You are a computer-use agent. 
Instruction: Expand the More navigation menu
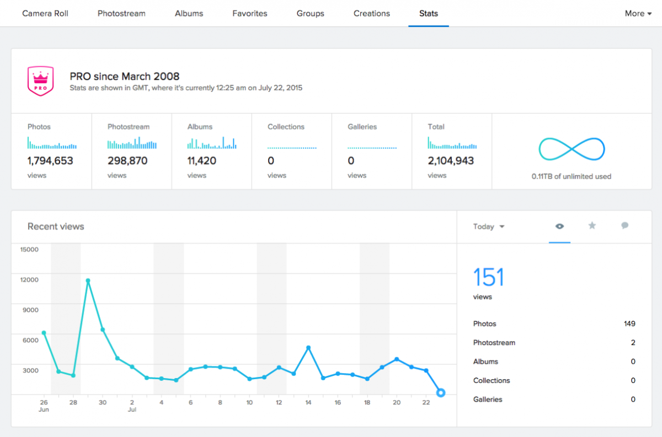638,13
